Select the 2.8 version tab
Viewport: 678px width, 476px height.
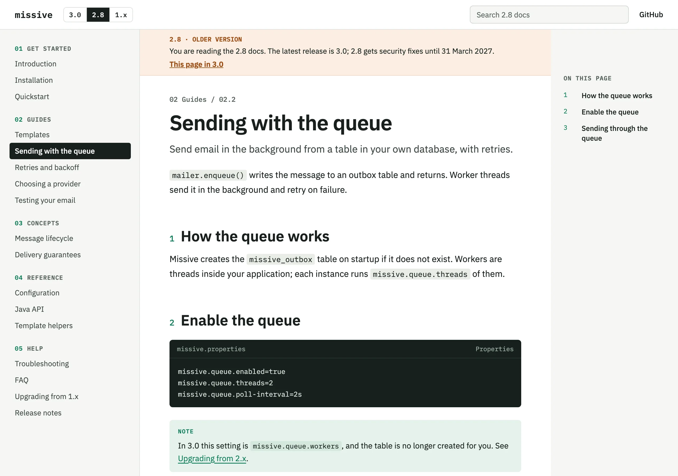(x=98, y=15)
